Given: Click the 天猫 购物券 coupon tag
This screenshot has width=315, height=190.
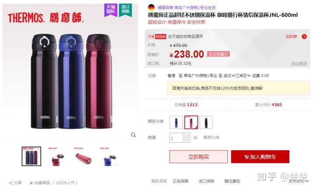Looking at the screenshot, I should 157,37.
